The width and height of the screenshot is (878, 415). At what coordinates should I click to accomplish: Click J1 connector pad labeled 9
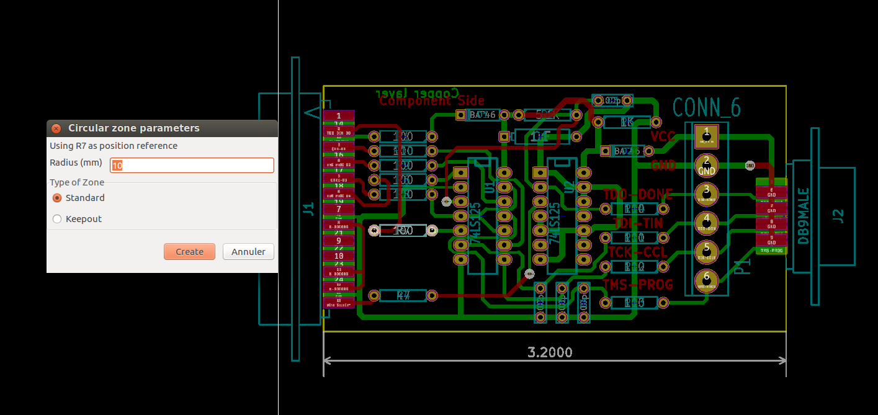339,241
